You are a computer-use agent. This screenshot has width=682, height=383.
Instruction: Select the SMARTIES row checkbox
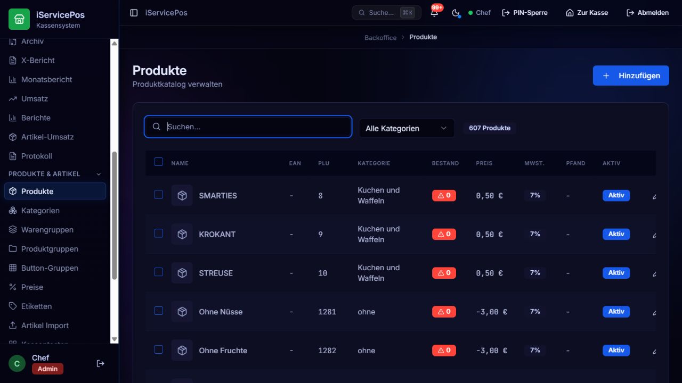pos(158,195)
